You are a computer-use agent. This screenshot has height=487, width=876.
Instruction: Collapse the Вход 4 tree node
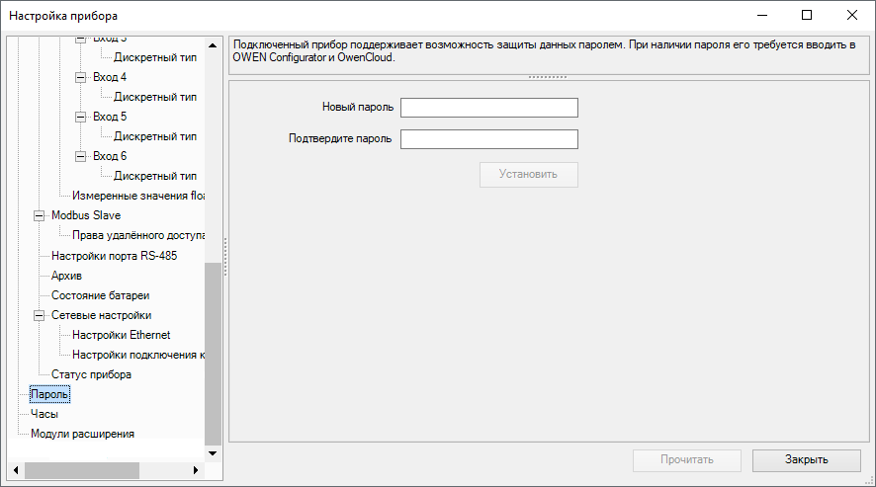coord(80,77)
